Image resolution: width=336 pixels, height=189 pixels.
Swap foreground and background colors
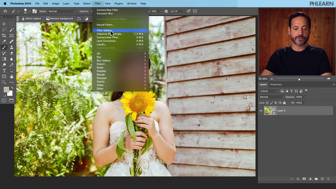point(12,88)
